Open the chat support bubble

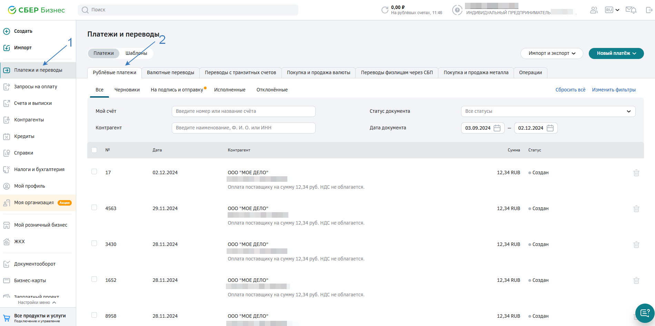click(645, 313)
